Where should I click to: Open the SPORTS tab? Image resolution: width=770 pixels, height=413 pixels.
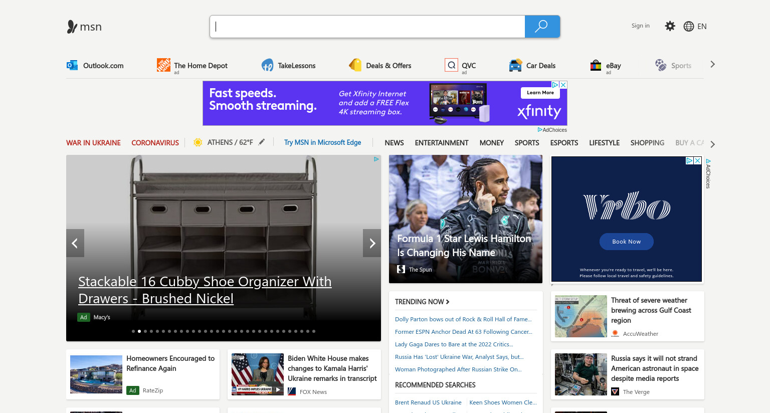click(x=527, y=143)
